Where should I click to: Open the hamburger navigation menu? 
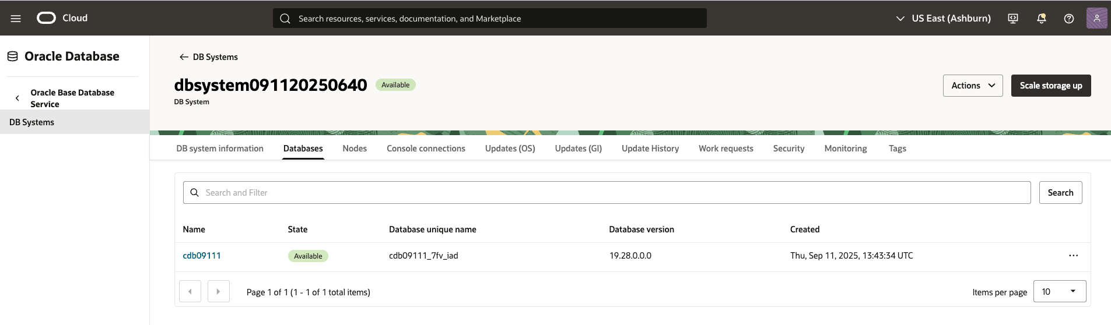(16, 19)
